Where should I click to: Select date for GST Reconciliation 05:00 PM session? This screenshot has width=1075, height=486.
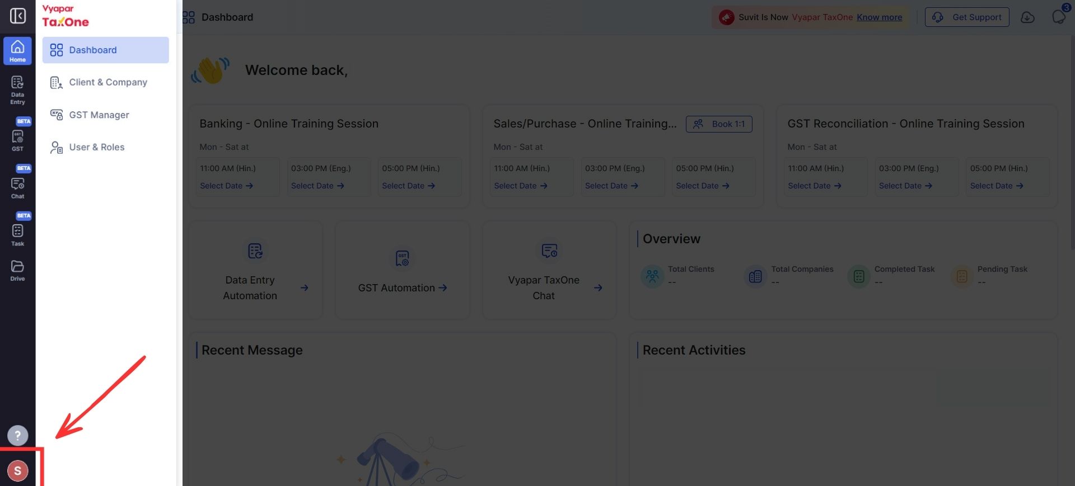997,186
